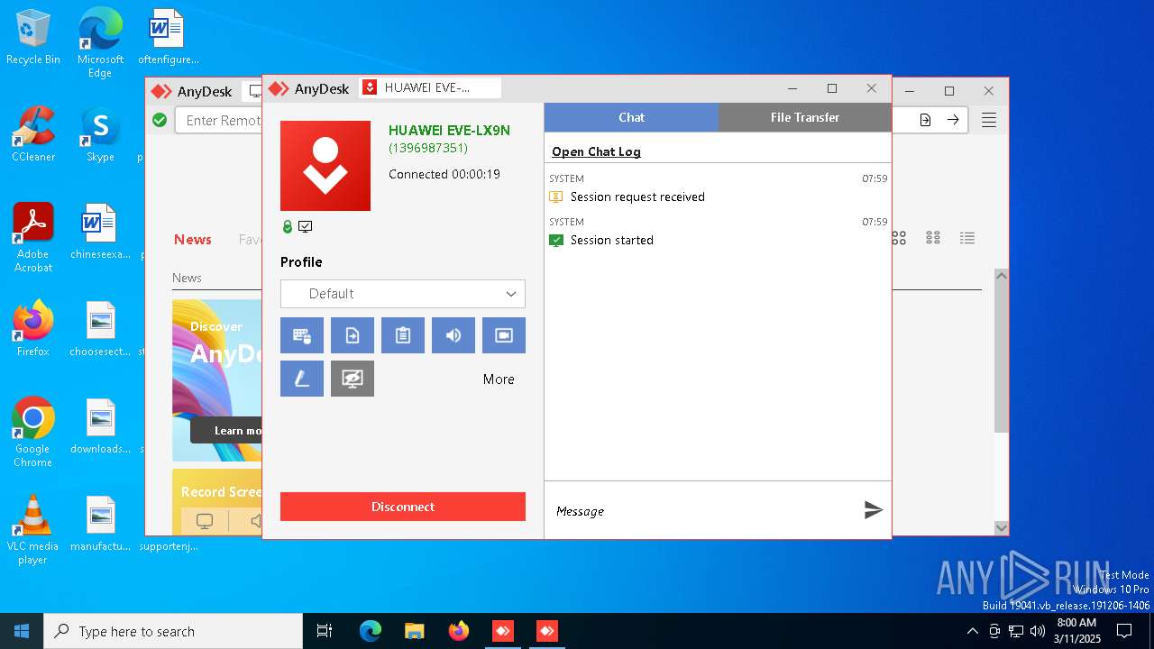Select Google Chrome desktop icon

point(33,433)
